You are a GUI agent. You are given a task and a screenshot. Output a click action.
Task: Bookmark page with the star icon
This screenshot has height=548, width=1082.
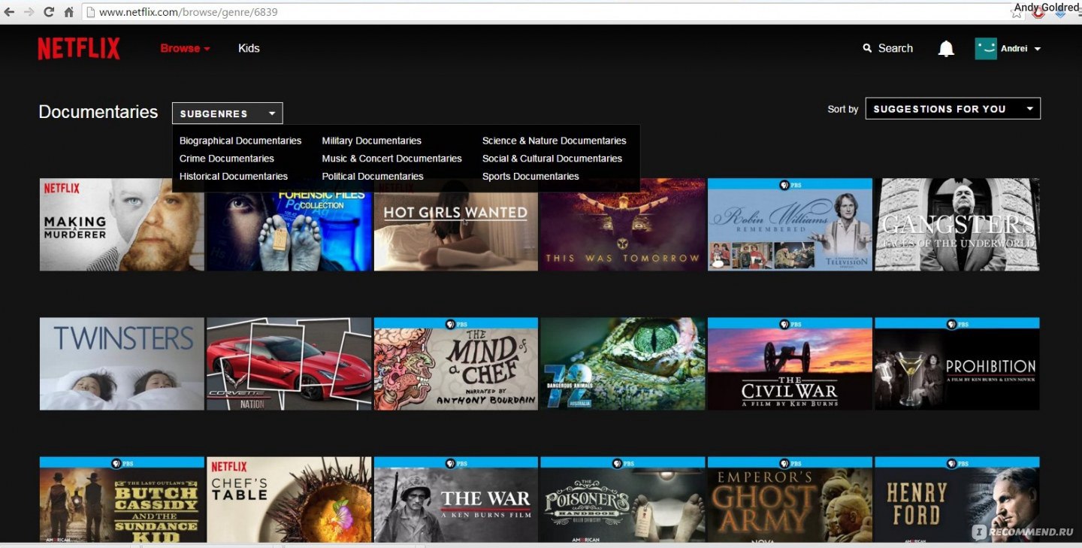coord(1017,13)
